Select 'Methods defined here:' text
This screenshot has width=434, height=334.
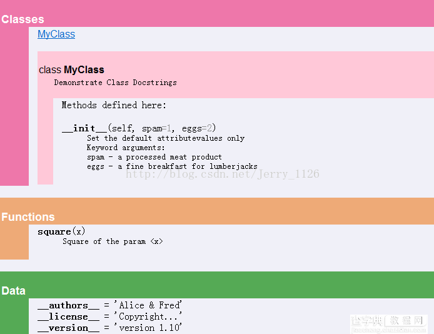[114, 105]
